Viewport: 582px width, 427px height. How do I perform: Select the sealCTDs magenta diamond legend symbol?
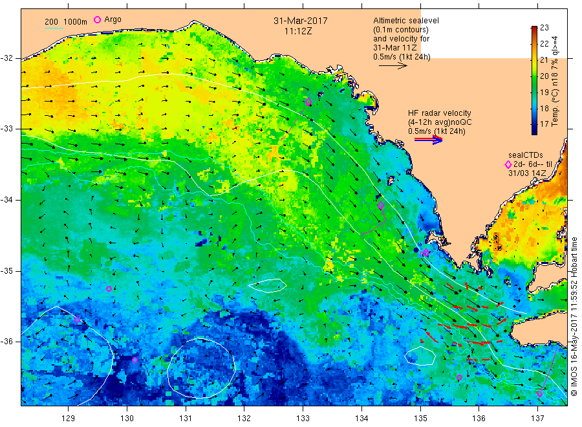pos(508,164)
